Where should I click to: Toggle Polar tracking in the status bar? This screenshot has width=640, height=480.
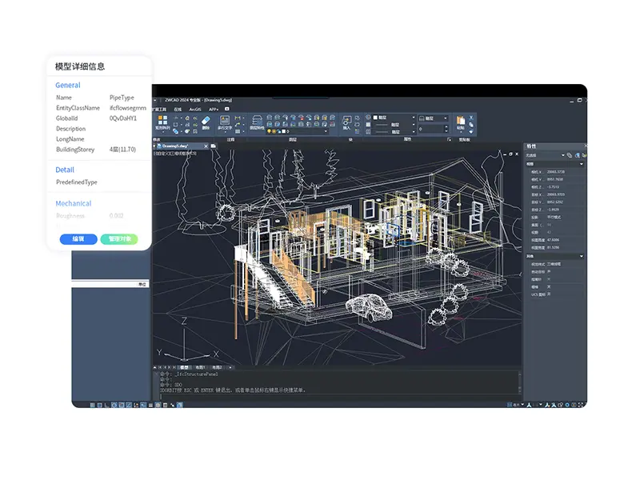pyautogui.click(x=114, y=405)
